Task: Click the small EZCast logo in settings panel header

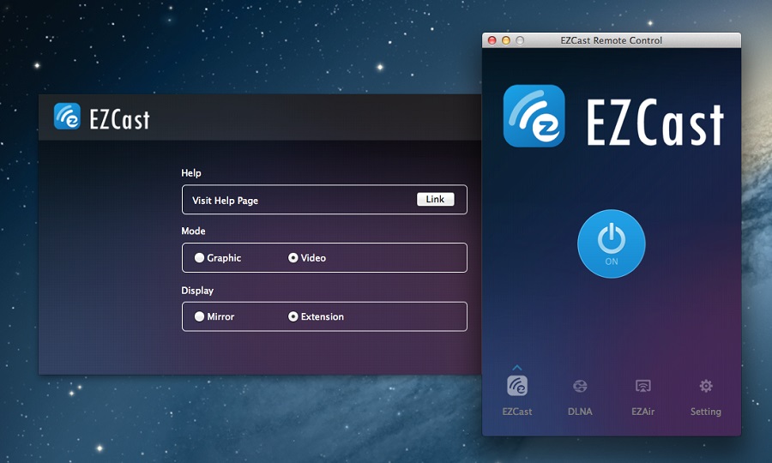Action: click(67, 116)
